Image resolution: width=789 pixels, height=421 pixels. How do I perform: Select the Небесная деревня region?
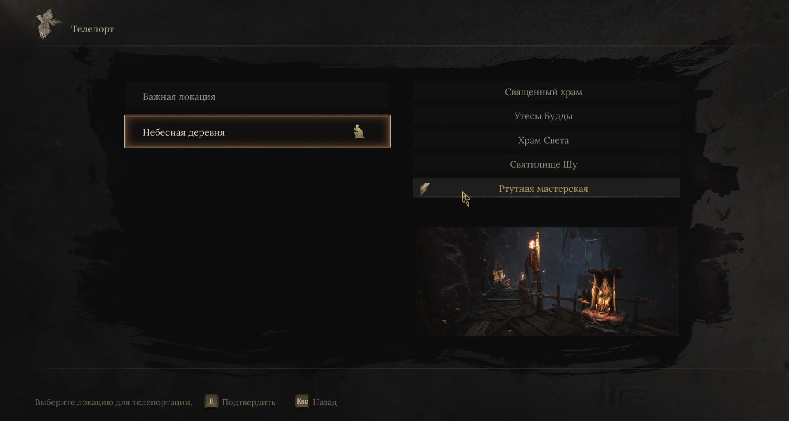tap(257, 132)
